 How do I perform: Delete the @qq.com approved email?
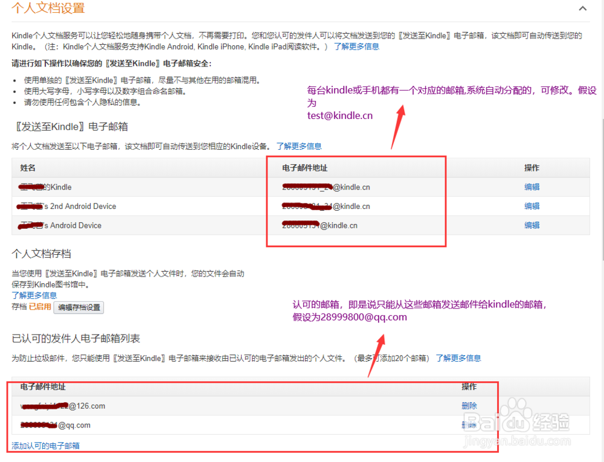[x=469, y=425]
